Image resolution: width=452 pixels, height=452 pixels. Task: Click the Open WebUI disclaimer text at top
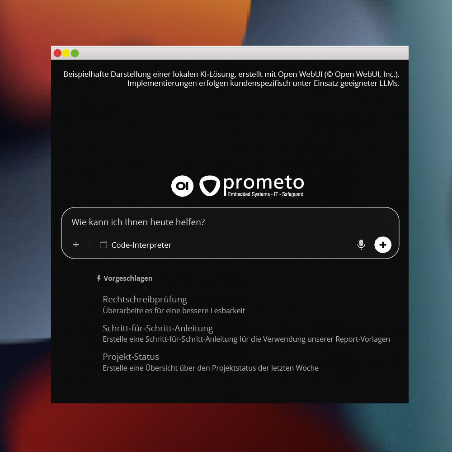[231, 79]
